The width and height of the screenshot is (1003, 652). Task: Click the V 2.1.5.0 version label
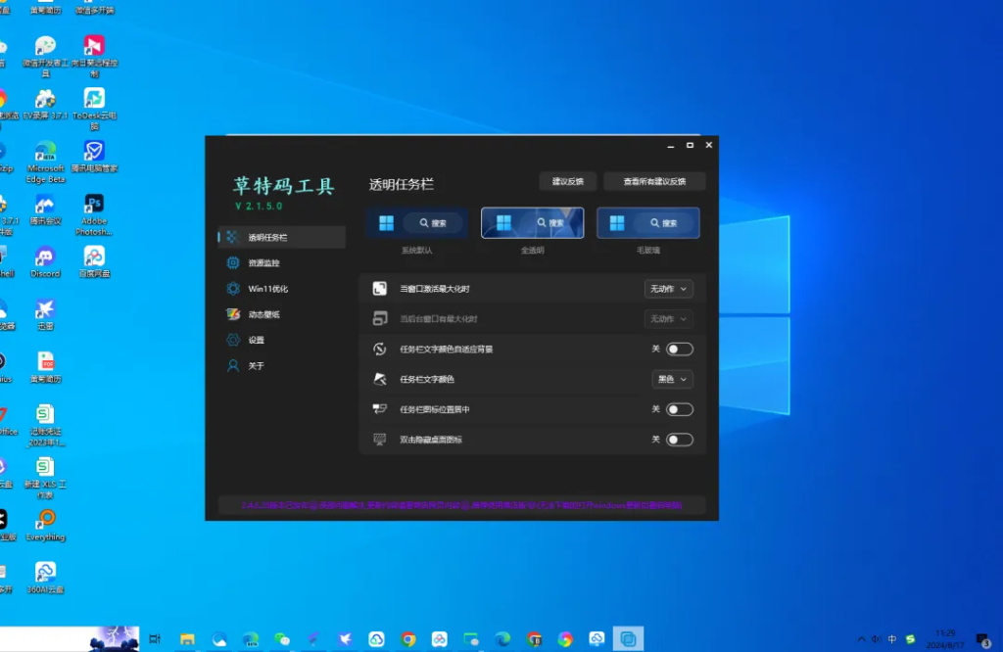259,207
